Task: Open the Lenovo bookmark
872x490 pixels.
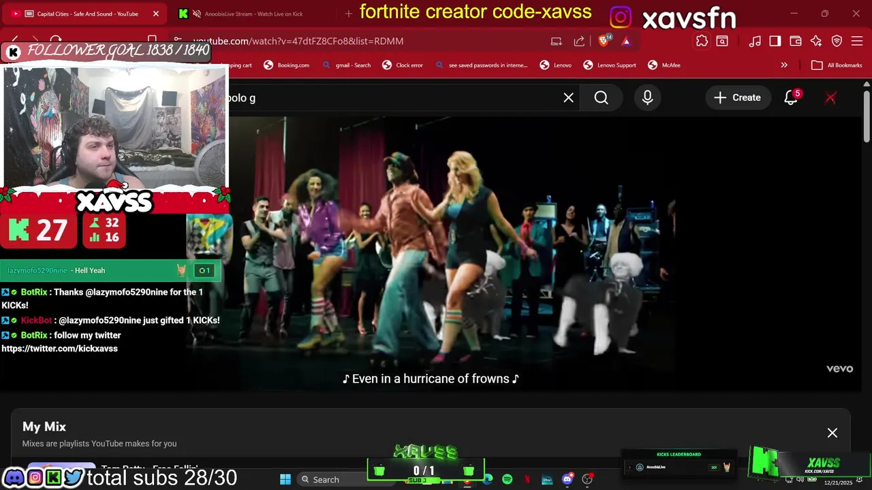Action: (x=556, y=65)
